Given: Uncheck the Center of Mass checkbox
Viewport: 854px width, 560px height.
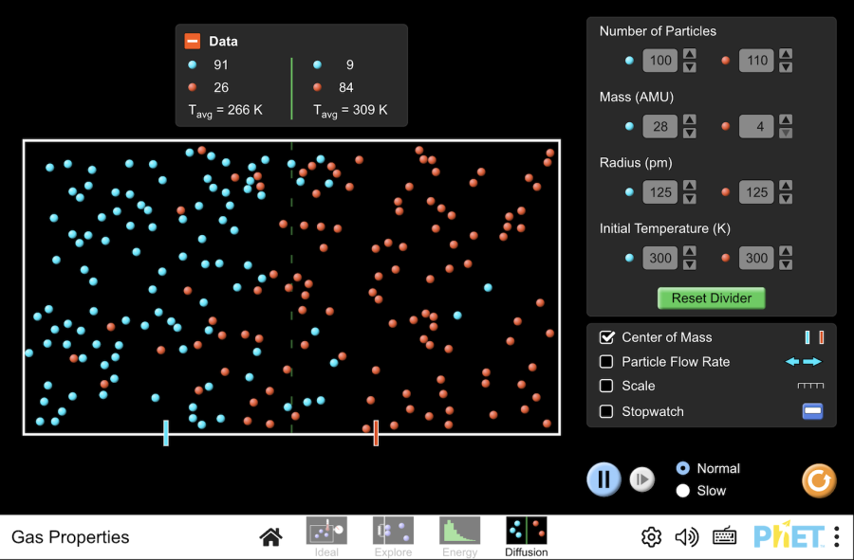Looking at the screenshot, I should click(x=607, y=337).
